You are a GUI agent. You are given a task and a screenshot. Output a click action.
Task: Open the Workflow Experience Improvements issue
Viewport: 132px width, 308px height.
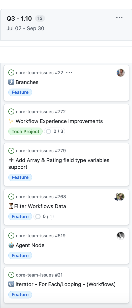tap(59, 121)
